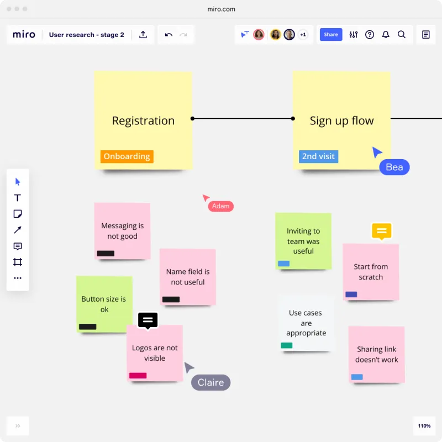Click the Claire cursor label
This screenshot has height=442, width=442.
click(x=211, y=382)
